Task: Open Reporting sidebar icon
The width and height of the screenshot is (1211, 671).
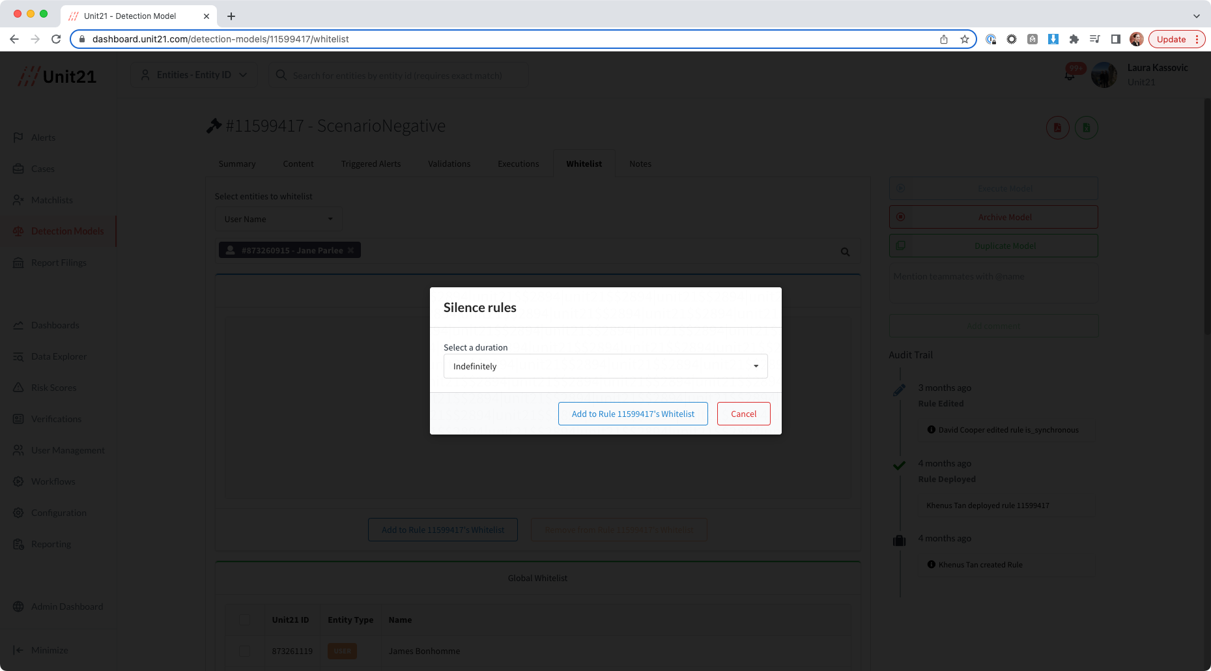Action: tap(18, 544)
